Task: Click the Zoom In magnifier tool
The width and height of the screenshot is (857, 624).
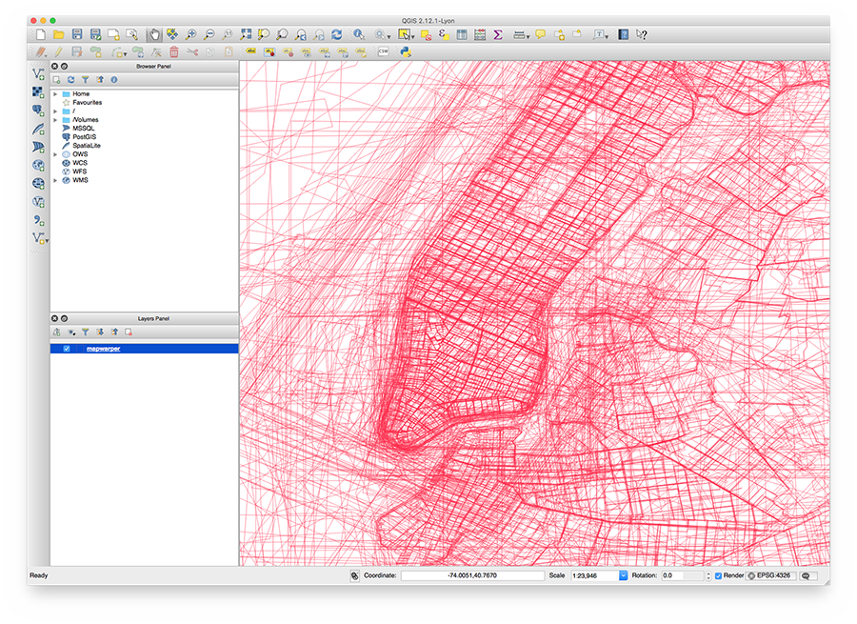Action: tap(191, 34)
